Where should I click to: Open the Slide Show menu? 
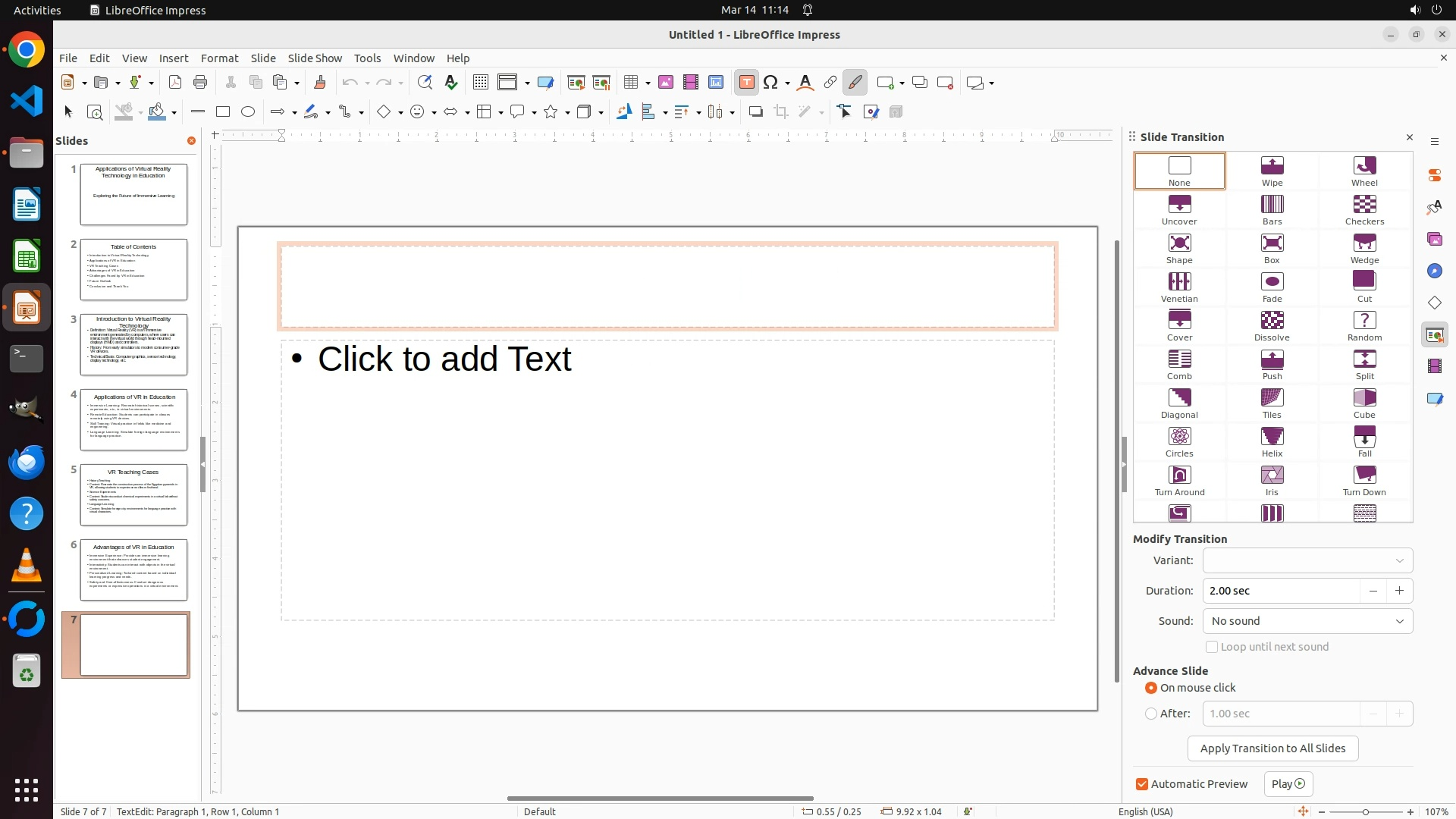click(315, 58)
